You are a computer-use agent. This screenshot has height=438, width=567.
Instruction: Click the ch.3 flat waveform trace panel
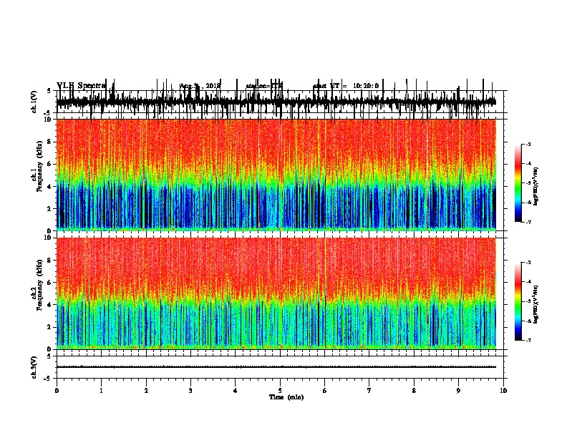[x=280, y=367]
